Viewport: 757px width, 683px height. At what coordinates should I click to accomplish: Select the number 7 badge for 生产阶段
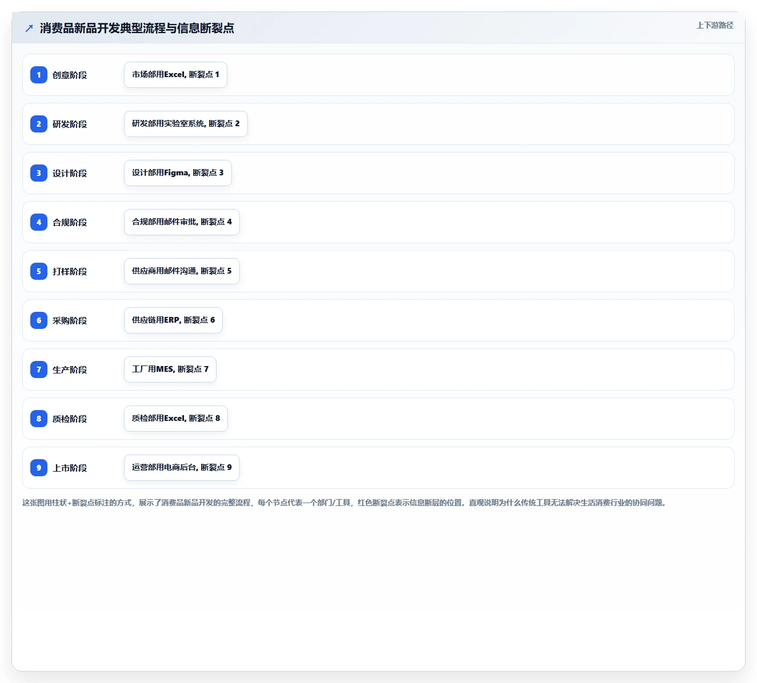pyautogui.click(x=39, y=369)
